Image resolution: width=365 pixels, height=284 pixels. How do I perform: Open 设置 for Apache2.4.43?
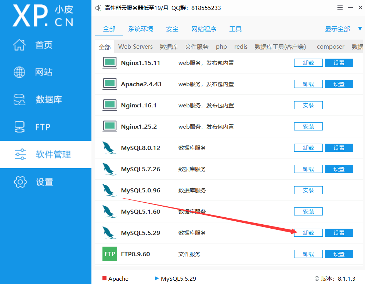(339, 84)
